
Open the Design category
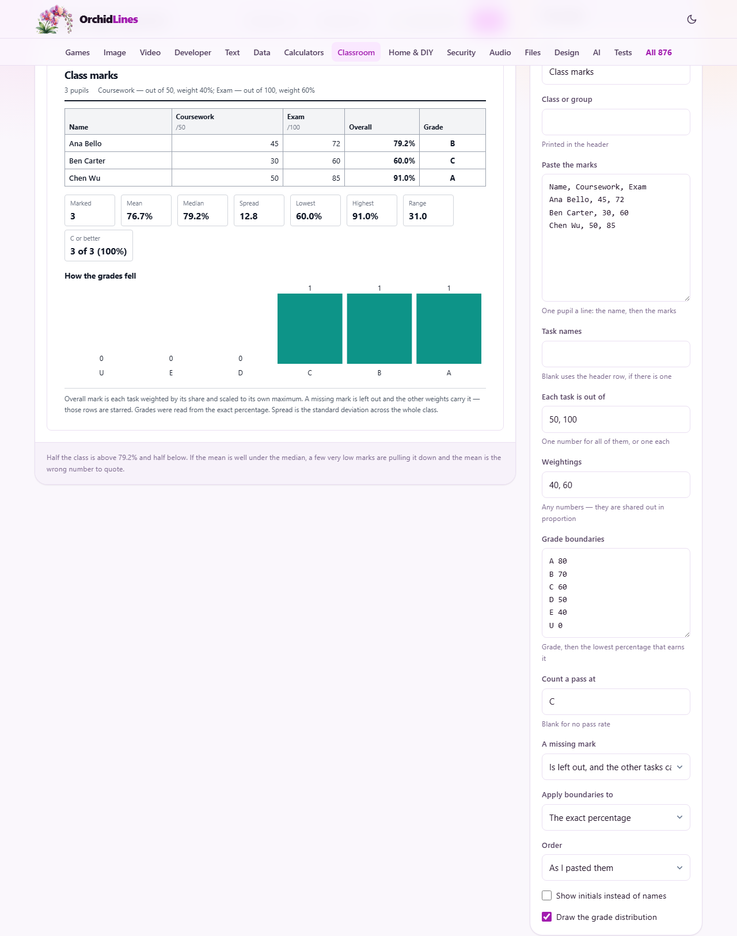click(567, 52)
